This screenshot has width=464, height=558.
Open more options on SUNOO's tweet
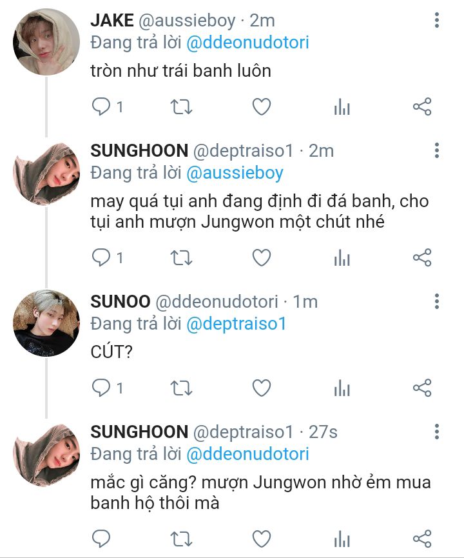click(x=437, y=301)
